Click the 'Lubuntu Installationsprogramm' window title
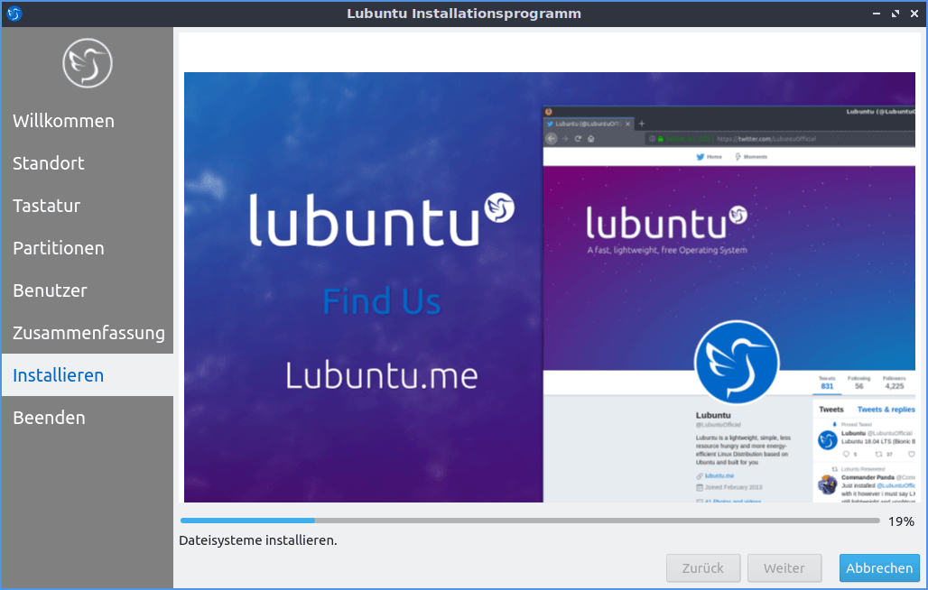 464,13
